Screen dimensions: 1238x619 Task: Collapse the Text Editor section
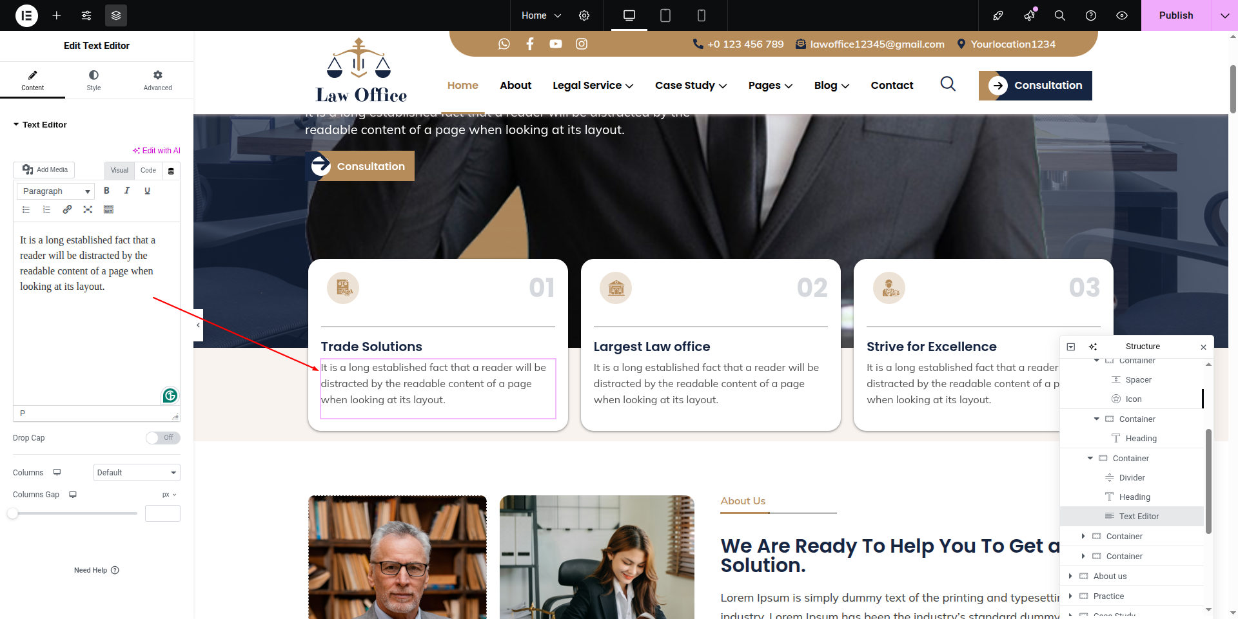pyautogui.click(x=40, y=124)
